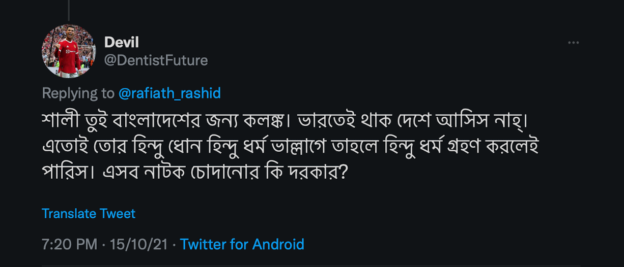This screenshot has height=267, width=624.
Task: Click the "Replying to" label
Action: point(78,93)
